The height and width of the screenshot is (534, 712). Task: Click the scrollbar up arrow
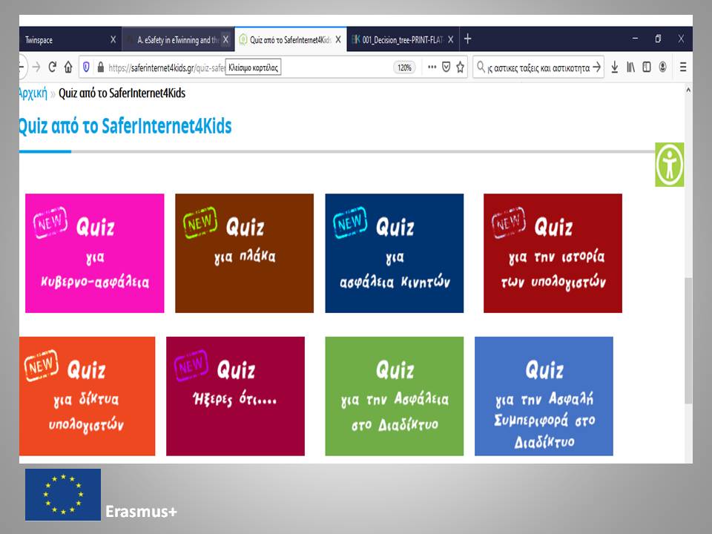[x=688, y=90]
